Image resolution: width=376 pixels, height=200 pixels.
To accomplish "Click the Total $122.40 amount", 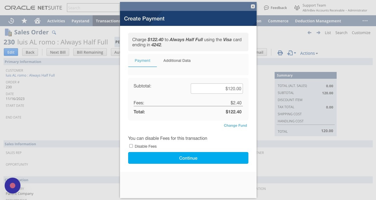I will (233, 112).
